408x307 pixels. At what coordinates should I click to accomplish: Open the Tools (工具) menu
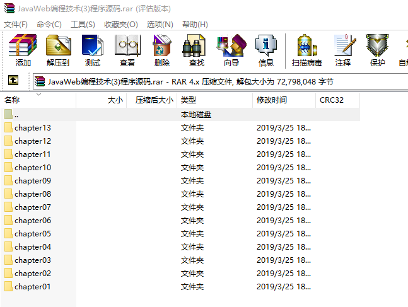pos(83,25)
